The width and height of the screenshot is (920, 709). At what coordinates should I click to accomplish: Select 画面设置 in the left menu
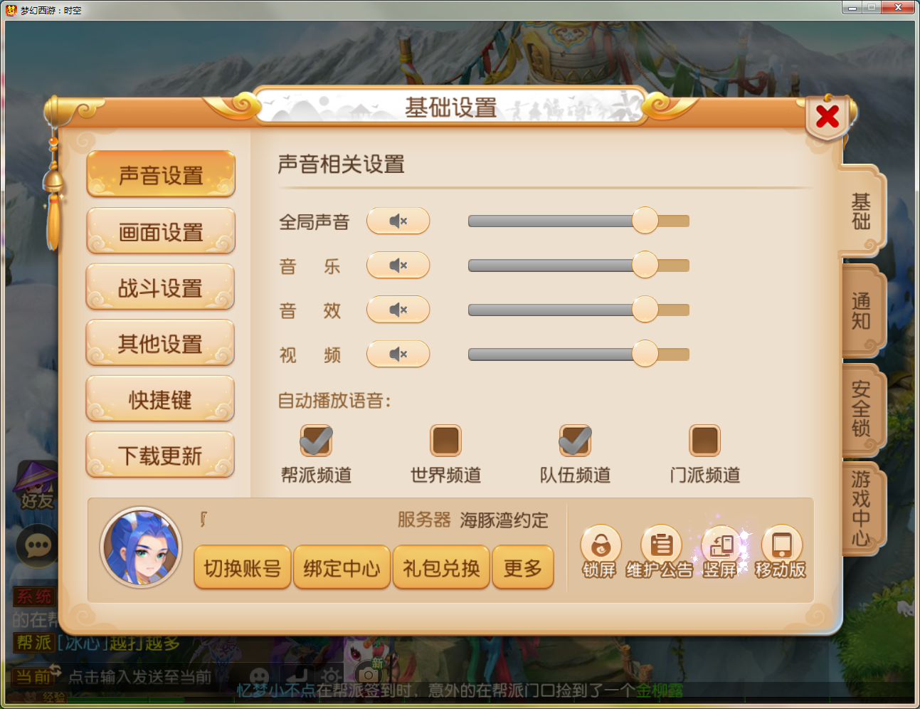coord(161,231)
